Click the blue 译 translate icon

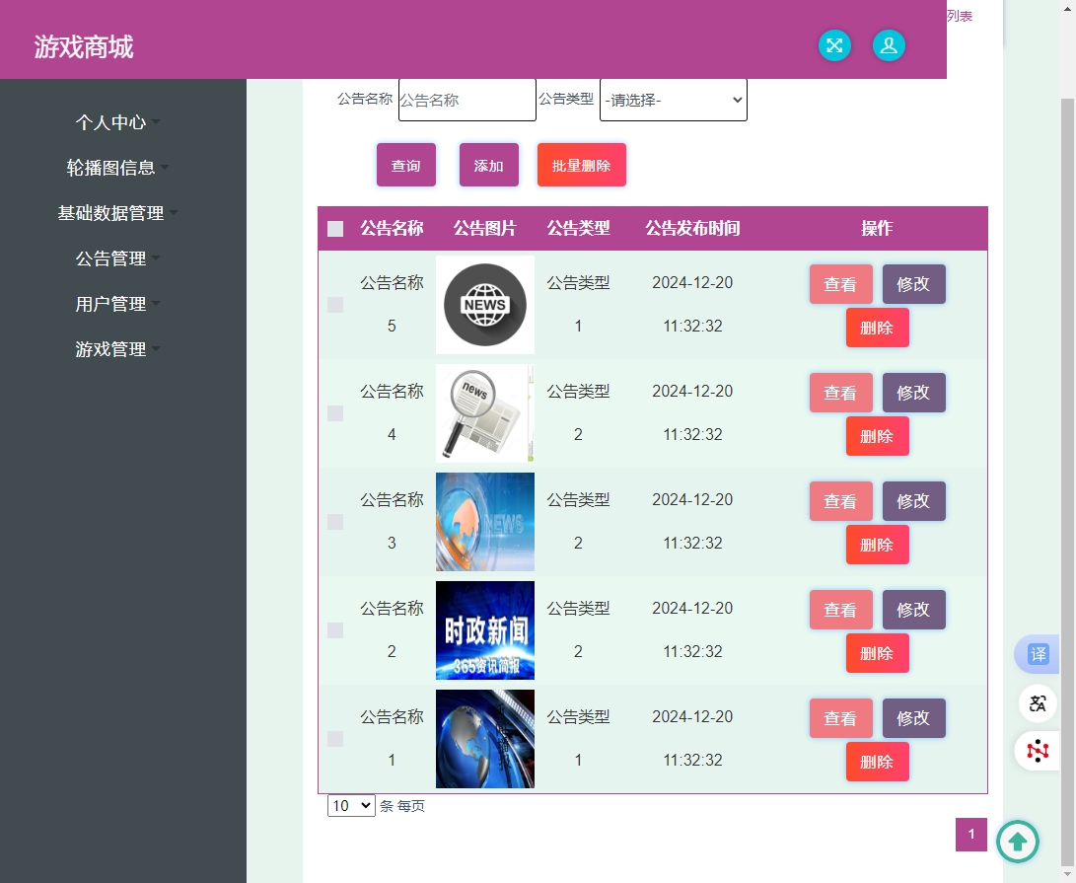(x=1037, y=654)
